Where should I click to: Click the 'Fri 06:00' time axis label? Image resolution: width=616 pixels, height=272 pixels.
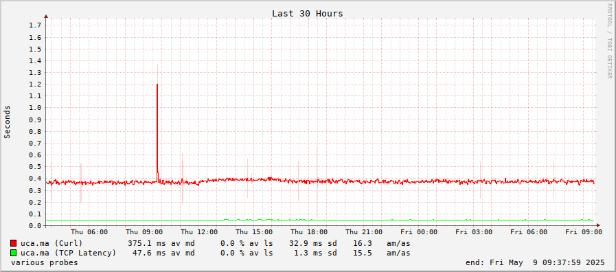[x=529, y=232]
